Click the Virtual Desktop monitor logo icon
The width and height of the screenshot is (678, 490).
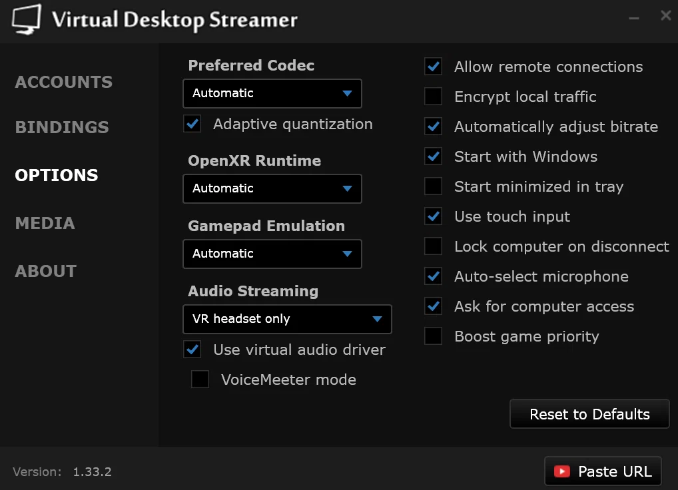(27, 20)
